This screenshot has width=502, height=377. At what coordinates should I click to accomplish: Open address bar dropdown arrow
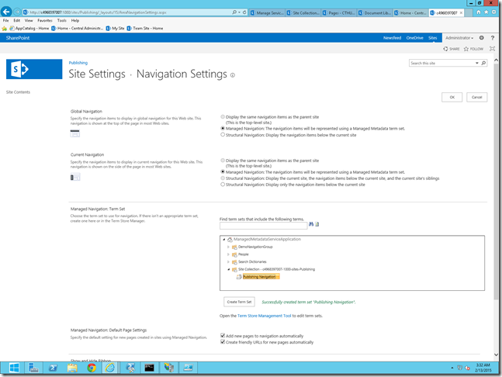[239, 12]
